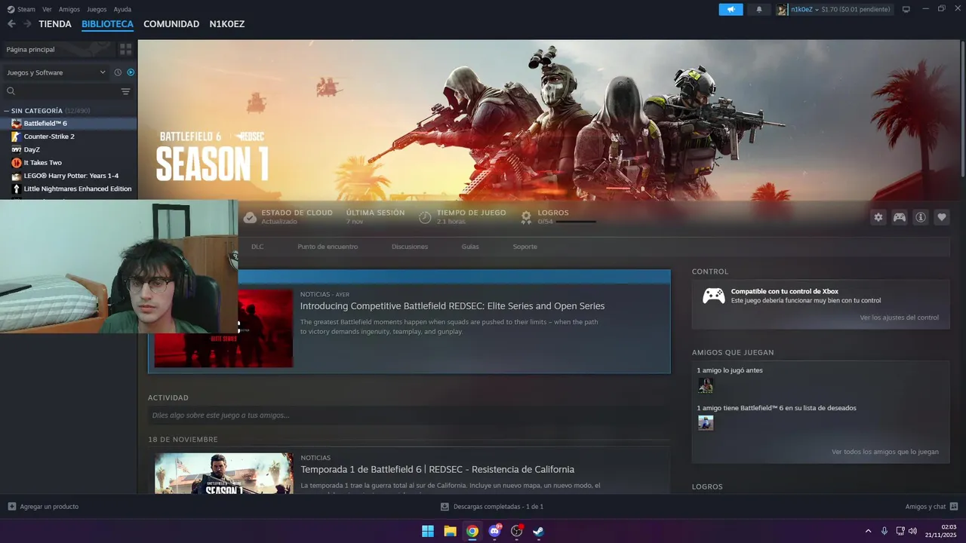Go forward with the right arrow
The width and height of the screenshot is (966, 543).
pyautogui.click(x=27, y=24)
